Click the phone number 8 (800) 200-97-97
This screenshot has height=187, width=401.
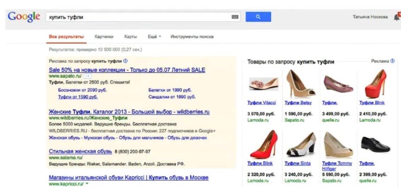click(x=132, y=152)
